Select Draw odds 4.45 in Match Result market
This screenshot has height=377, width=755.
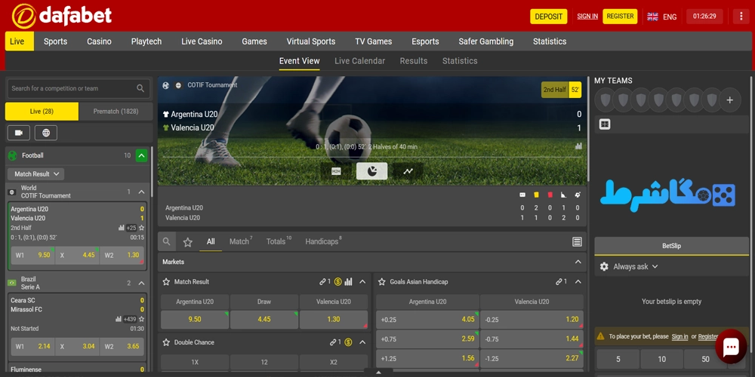coord(263,319)
